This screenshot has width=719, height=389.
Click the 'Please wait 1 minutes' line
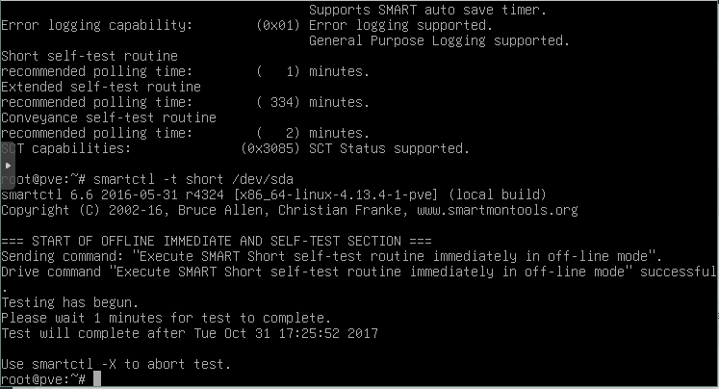[x=165, y=318]
